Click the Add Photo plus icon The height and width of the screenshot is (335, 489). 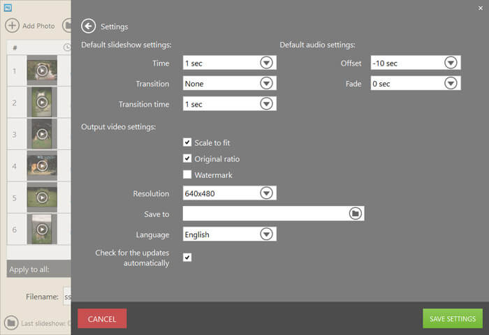pos(13,26)
